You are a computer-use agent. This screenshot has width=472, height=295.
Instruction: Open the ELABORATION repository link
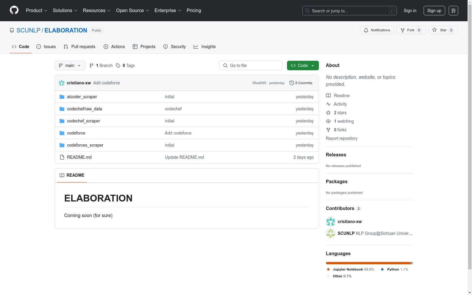(x=66, y=30)
